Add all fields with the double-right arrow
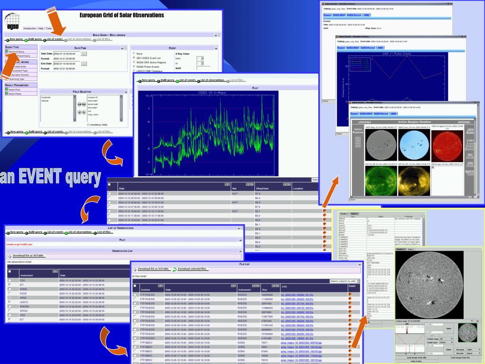 click(x=84, y=104)
